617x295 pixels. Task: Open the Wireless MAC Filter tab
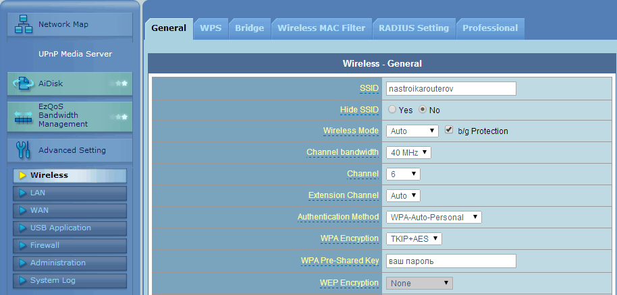321,28
